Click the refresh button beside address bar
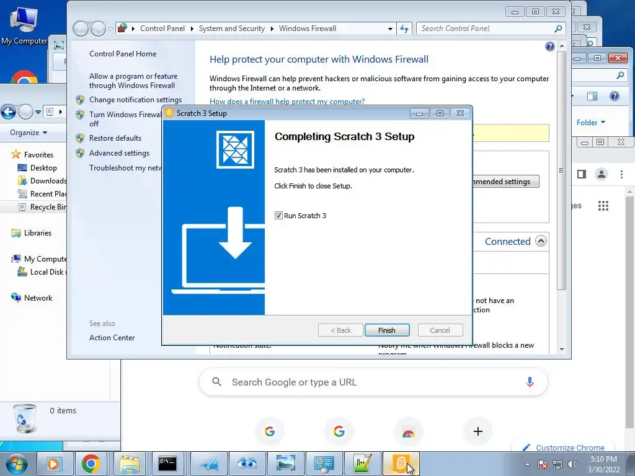Viewport: 635px width, 476px height. [404, 29]
